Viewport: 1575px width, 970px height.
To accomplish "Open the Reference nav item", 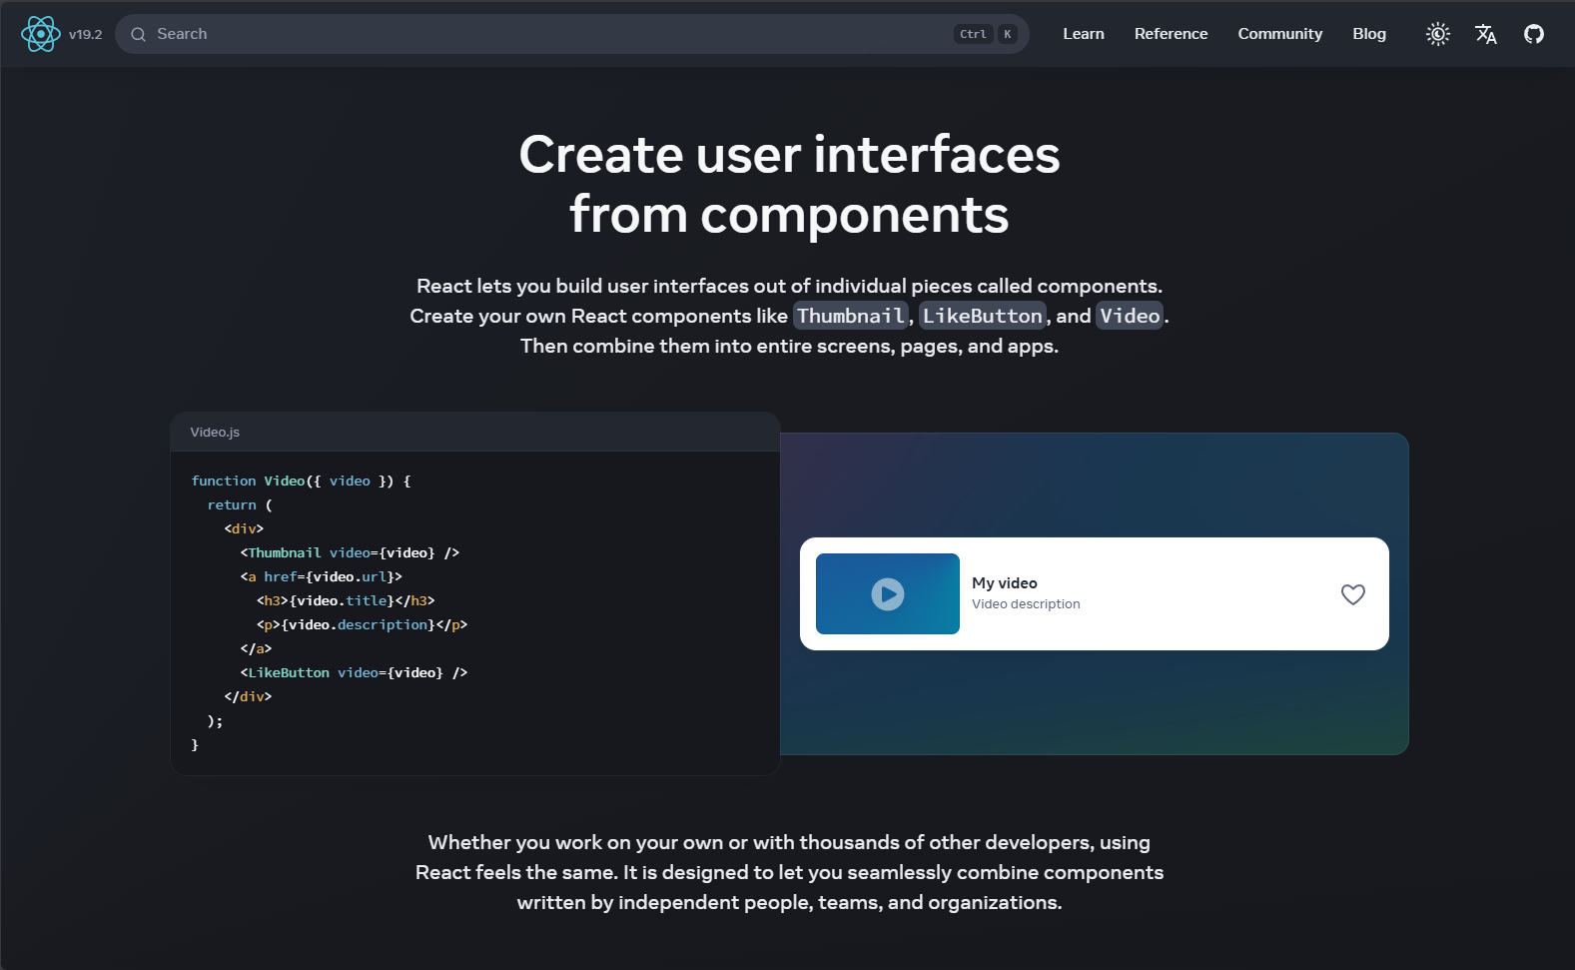I will [1171, 34].
